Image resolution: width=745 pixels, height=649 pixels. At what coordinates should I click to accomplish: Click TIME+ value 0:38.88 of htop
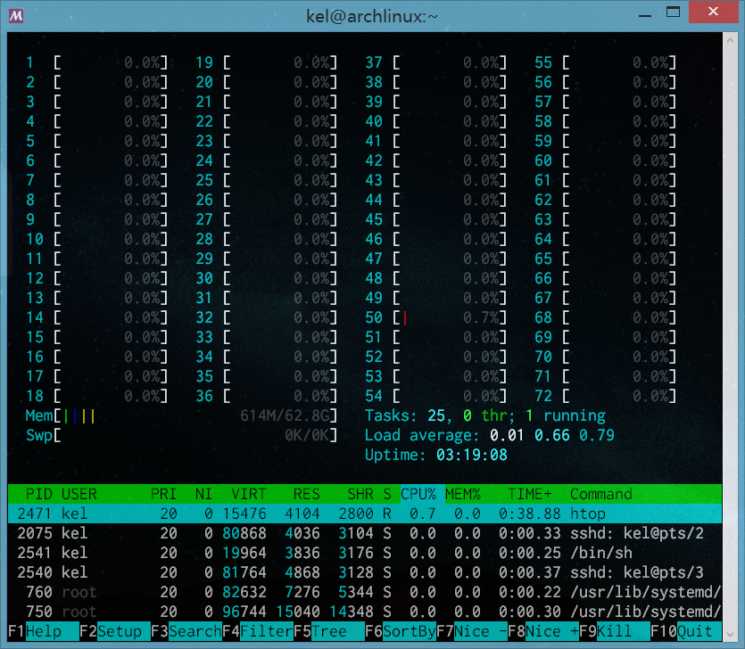tap(530, 513)
